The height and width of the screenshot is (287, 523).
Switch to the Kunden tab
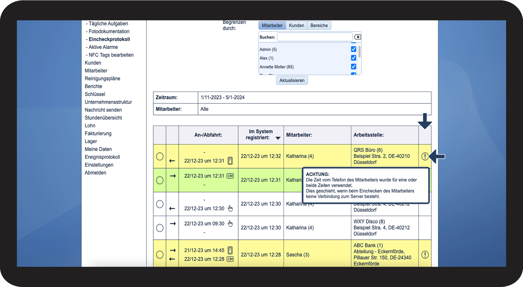point(296,25)
